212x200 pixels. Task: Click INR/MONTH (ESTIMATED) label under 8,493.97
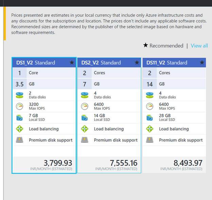(x=181, y=169)
